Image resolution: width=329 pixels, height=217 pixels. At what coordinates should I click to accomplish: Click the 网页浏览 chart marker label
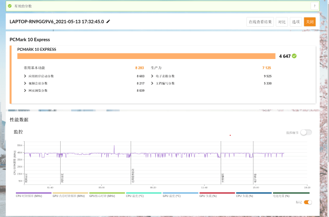(63, 178)
